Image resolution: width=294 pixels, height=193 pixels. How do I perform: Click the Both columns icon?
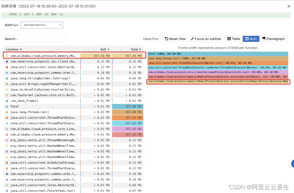coord(247,39)
